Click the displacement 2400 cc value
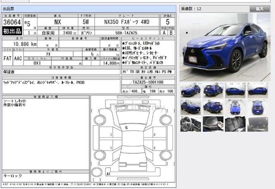The height and width of the screenshot is (189, 275). click(70, 33)
